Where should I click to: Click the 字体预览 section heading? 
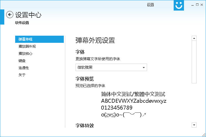(x=84, y=79)
